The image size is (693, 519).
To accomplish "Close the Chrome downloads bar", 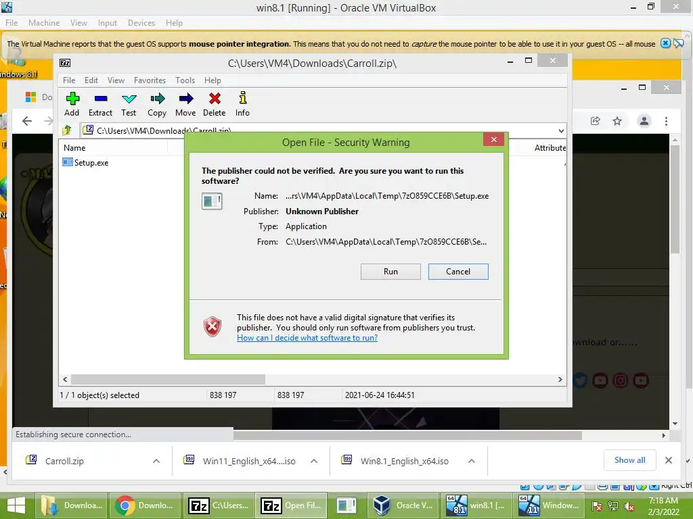I will pos(668,460).
